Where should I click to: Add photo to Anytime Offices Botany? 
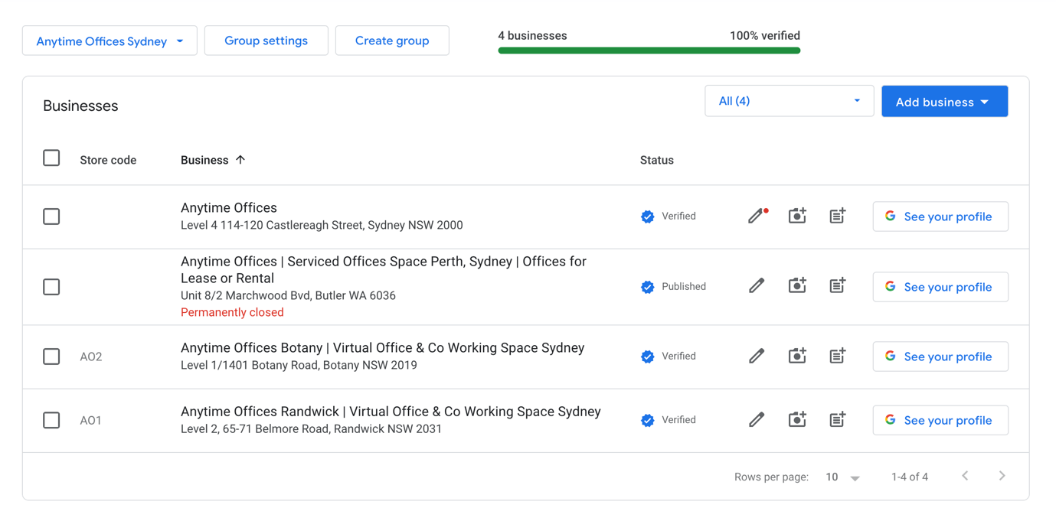point(797,357)
